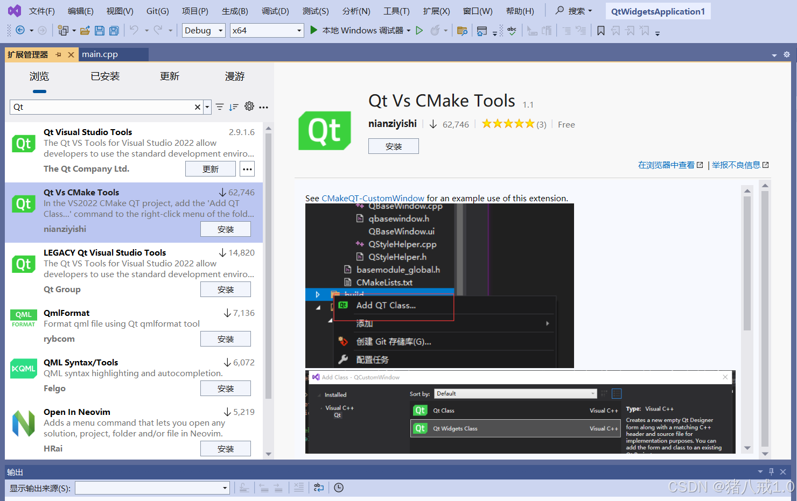Pin the 扩展管理器 tab

[x=58, y=54]
